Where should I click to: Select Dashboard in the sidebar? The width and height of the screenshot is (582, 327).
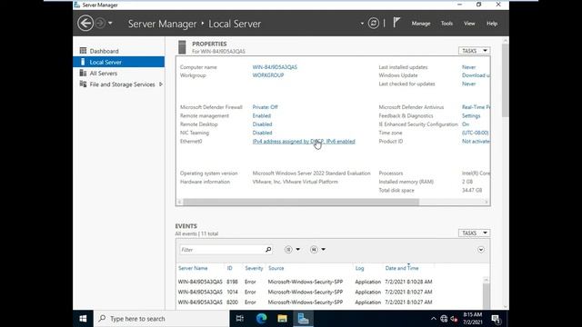pyautogui.click(x=119, y=51)
